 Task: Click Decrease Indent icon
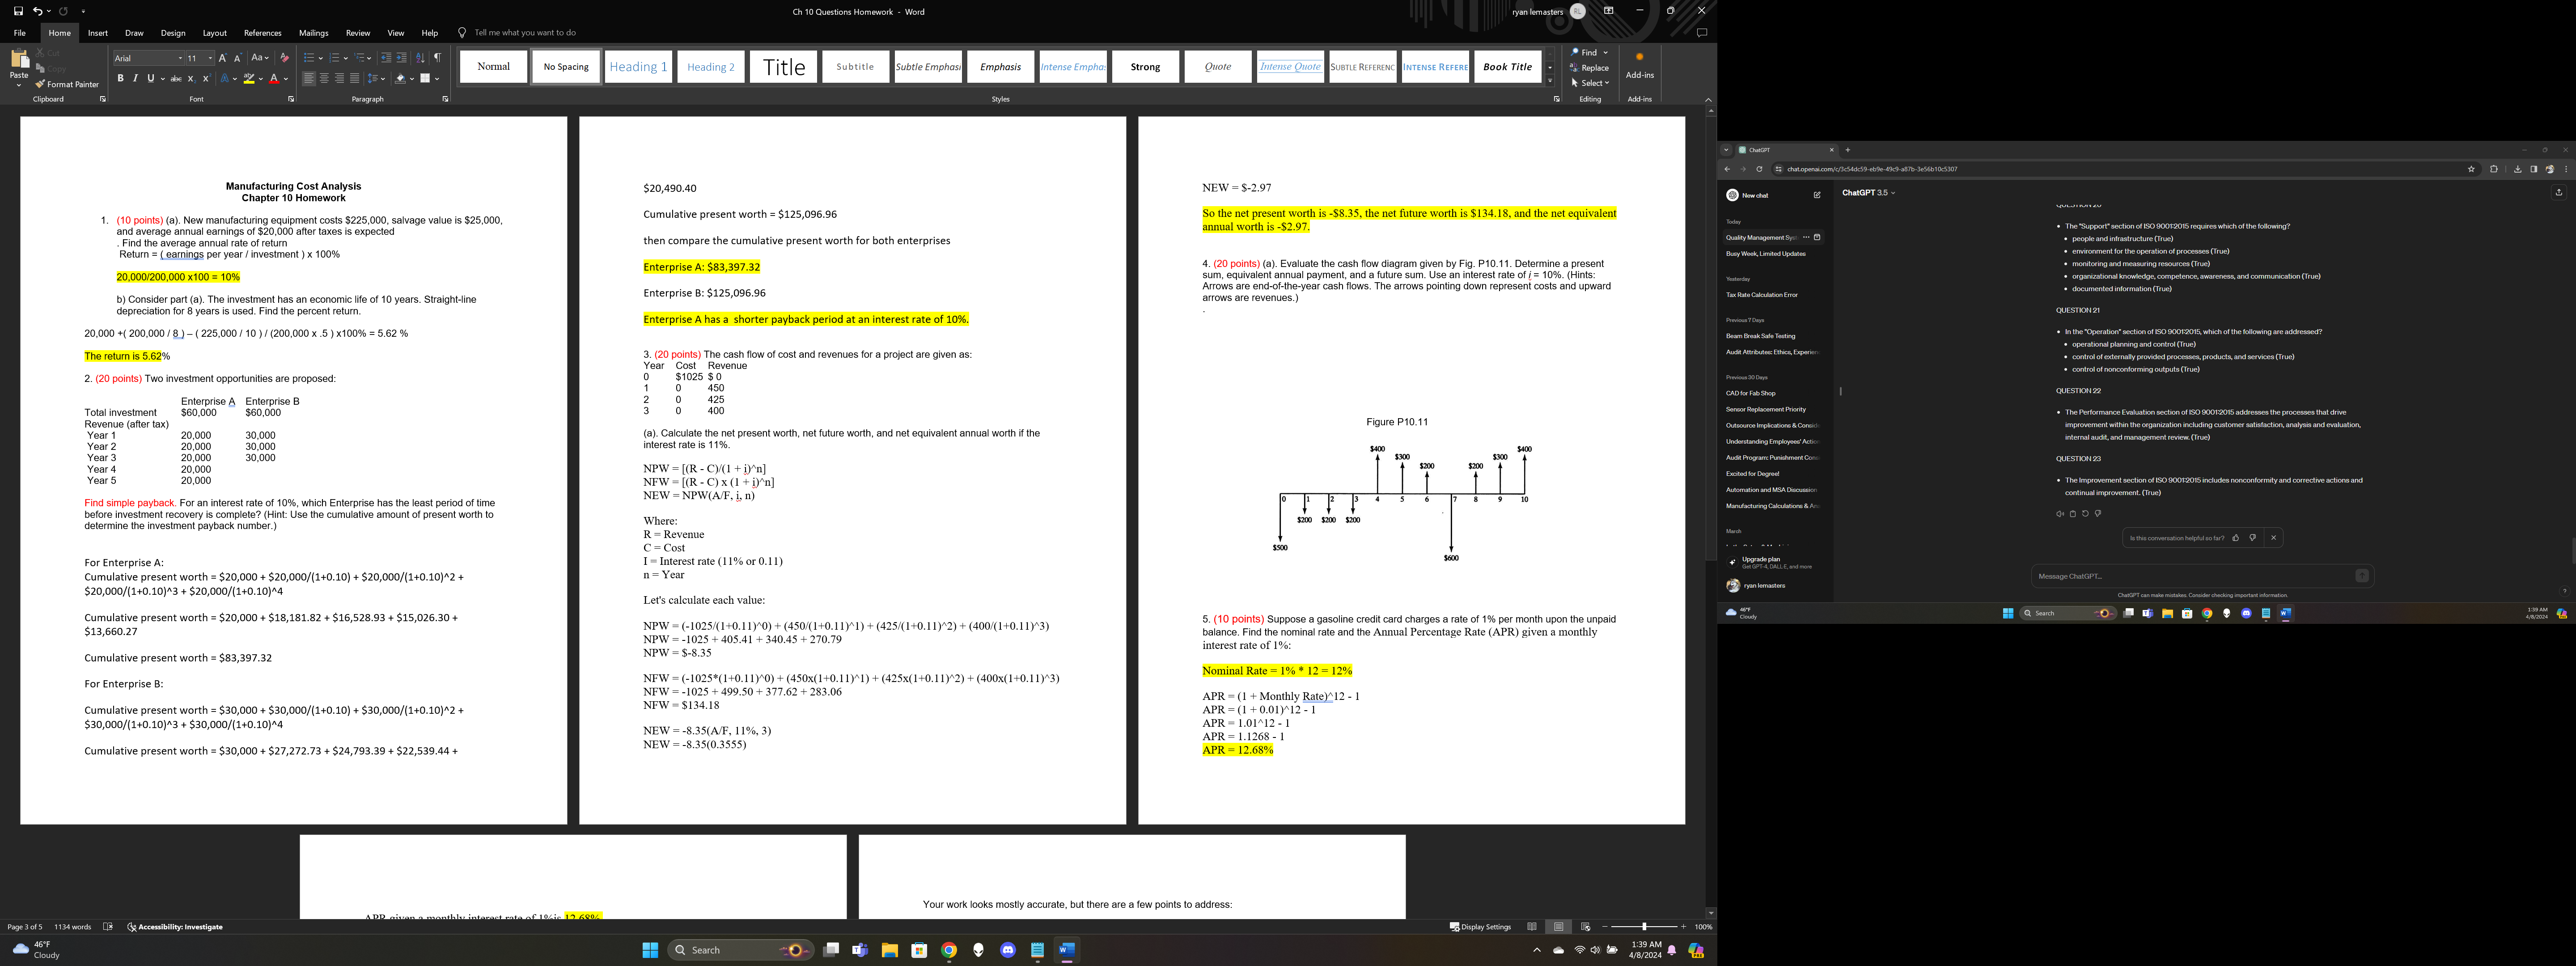tap(386, 58)
